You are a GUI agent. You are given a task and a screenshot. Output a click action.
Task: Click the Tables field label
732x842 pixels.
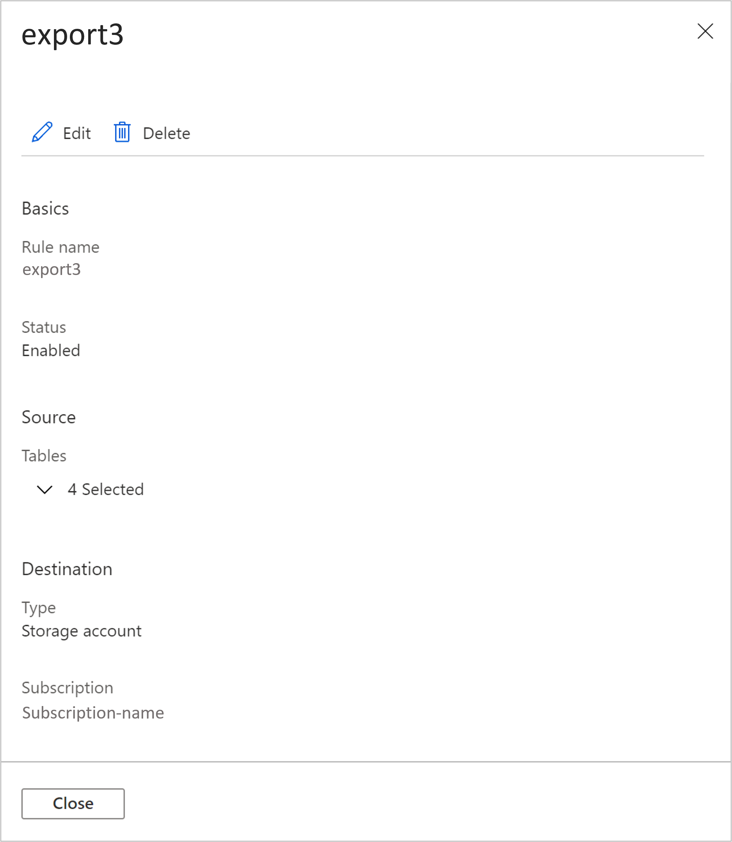tap(44, 456)
